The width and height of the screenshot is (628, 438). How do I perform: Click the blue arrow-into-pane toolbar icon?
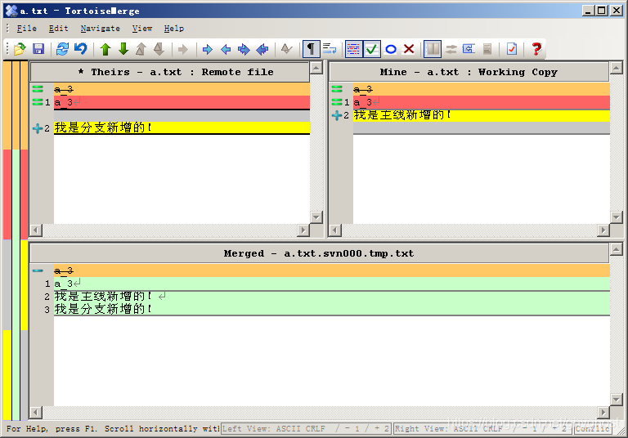tap(469, 49)
